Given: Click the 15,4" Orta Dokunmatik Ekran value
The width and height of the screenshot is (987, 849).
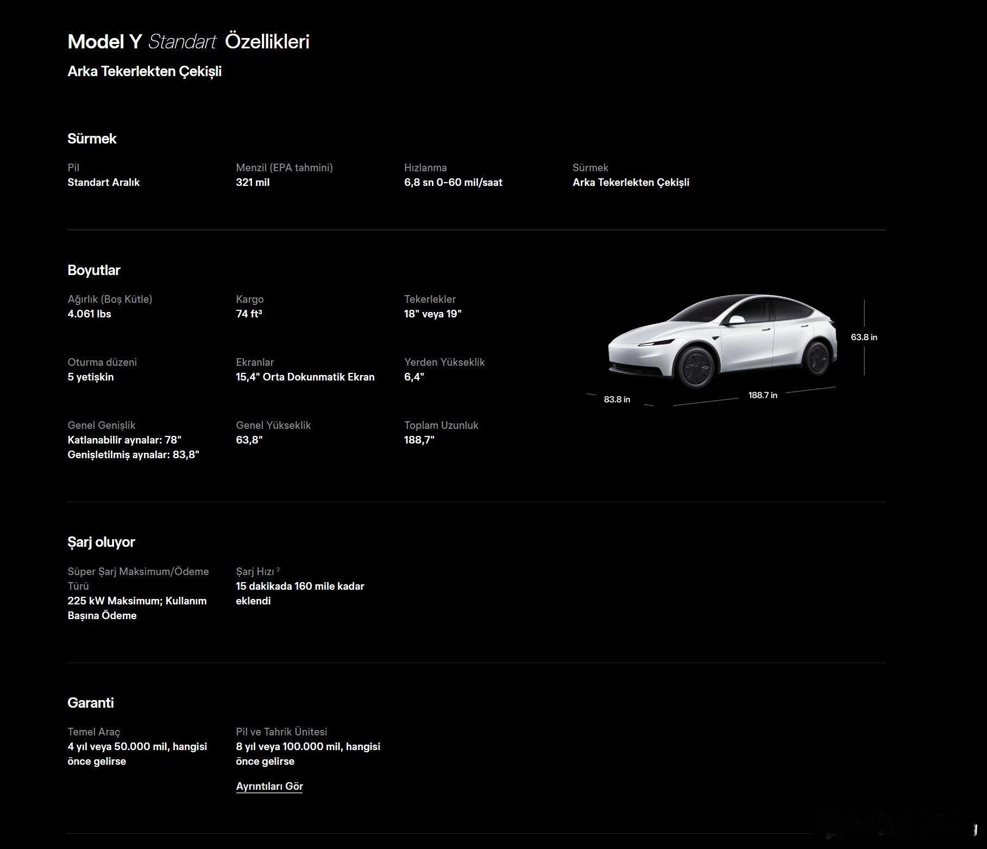Looking at the screenshot, I should coord(305,377).
